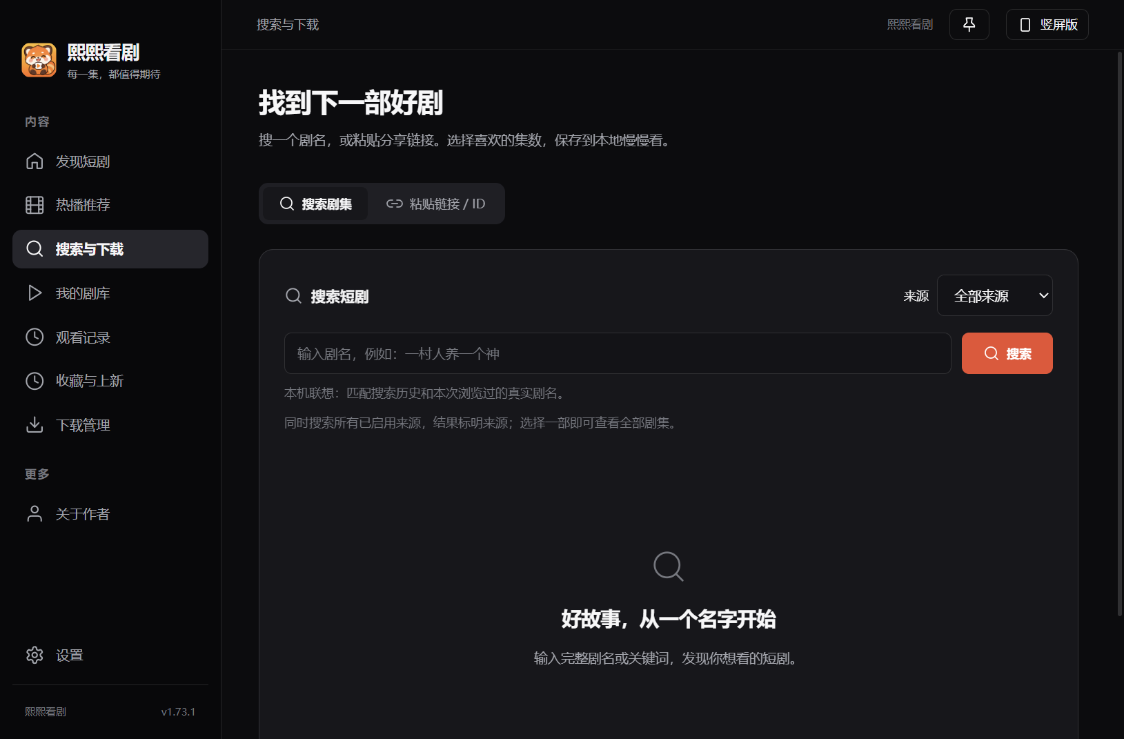The width and height of the screenshot is (1124, 739).
Task: Click the vertical scrollbar on the right edge
Action: coord(1120,334)
